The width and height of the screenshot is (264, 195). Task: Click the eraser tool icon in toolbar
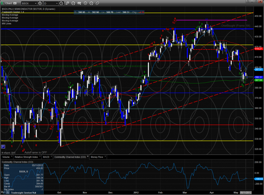click(98, 3)
